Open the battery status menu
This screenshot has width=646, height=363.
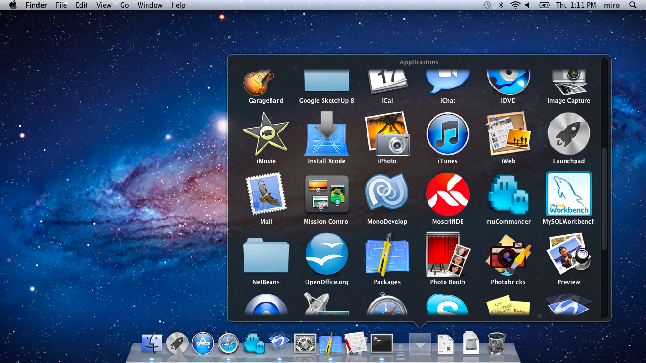545,5
